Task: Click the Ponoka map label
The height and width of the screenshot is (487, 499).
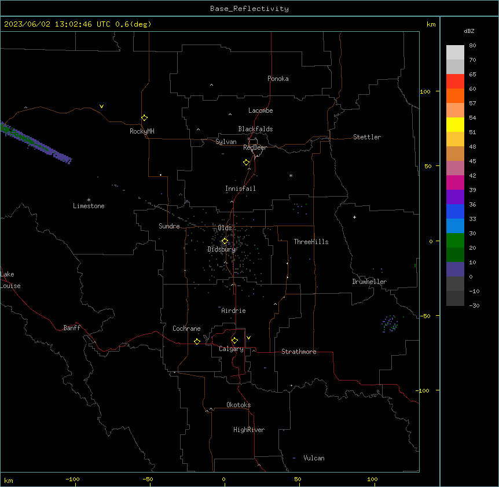Action: 278,79
